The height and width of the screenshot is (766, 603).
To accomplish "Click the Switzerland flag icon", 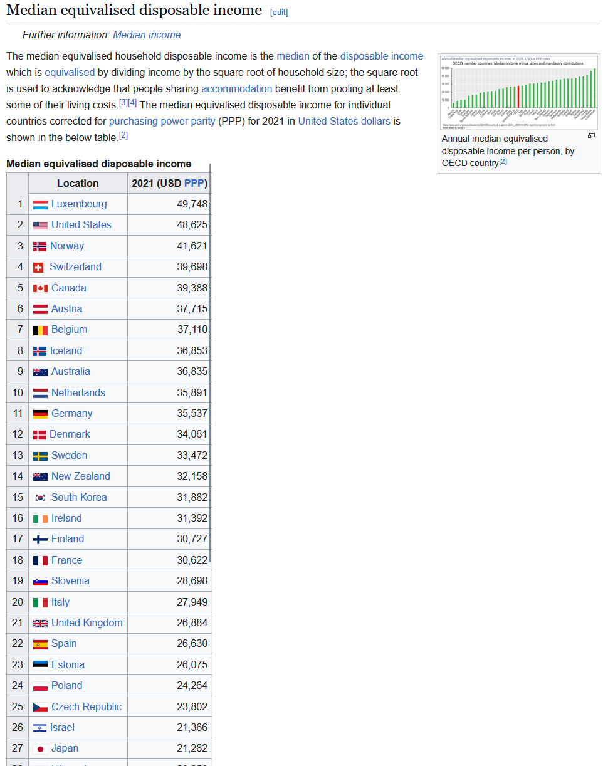I will [38, 267].
